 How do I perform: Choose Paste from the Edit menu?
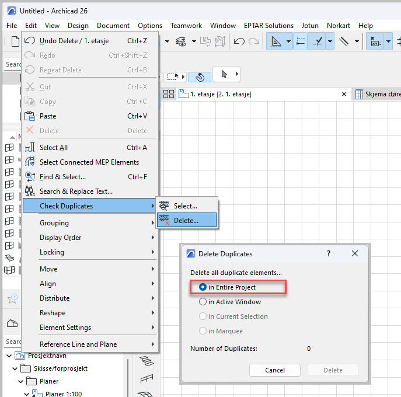pyautogui.click(x=90, y=116)
